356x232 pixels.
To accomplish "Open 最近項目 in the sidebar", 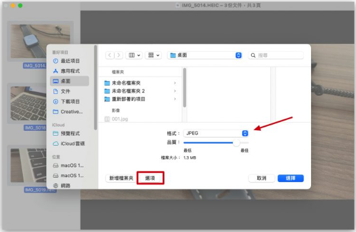I will (x=70, y=61).
